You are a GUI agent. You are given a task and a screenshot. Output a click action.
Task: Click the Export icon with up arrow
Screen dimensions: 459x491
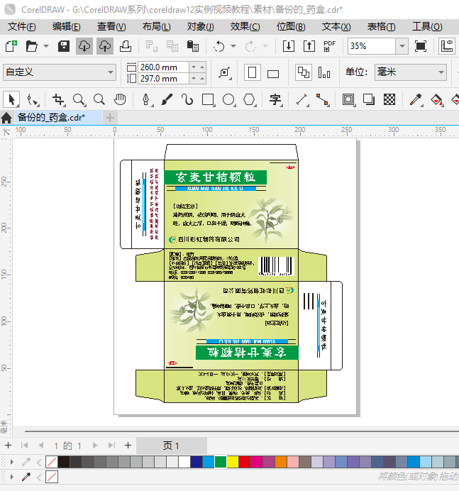[309, 46]
